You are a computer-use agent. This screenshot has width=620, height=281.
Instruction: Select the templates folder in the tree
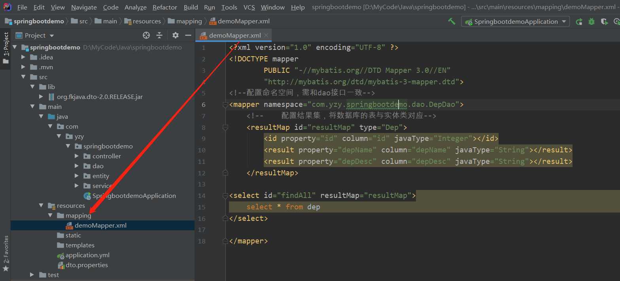pos(80,245)
